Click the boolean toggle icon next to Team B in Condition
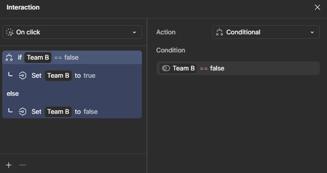 point(166,68)
